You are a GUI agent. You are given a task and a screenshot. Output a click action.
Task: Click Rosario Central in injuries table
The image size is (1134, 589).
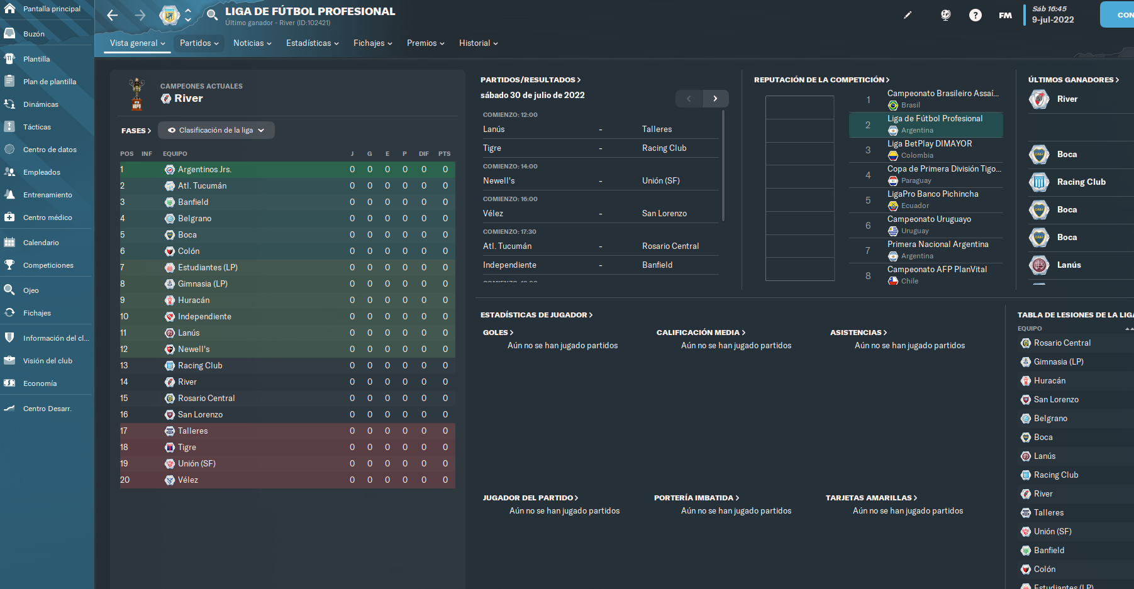[1062, 343]
